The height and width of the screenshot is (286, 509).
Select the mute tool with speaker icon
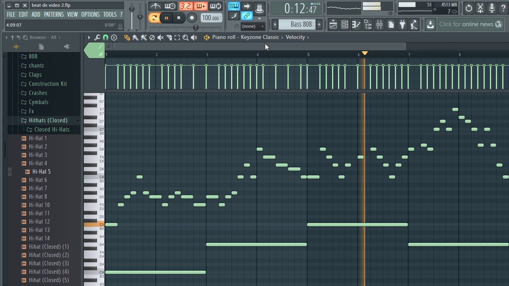coord(160,37)
